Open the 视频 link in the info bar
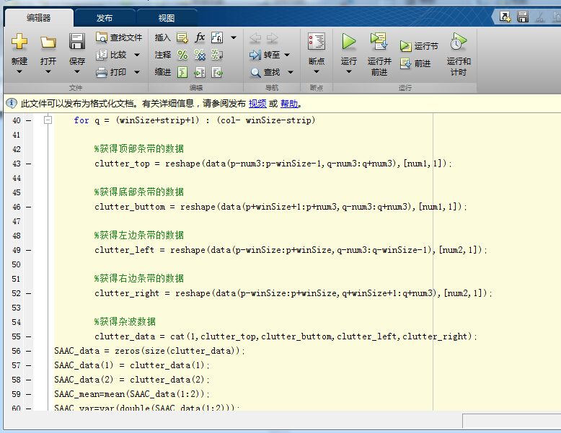Viewport: 561px width, 433px height. 257,104
